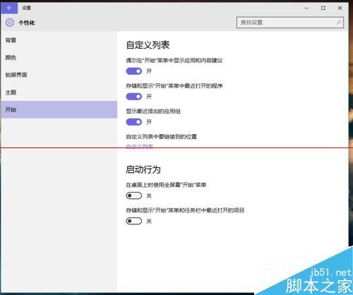The image size is (353, 295).
Task: Click the personalization gear icon
Action: click(x=10, y=23)
